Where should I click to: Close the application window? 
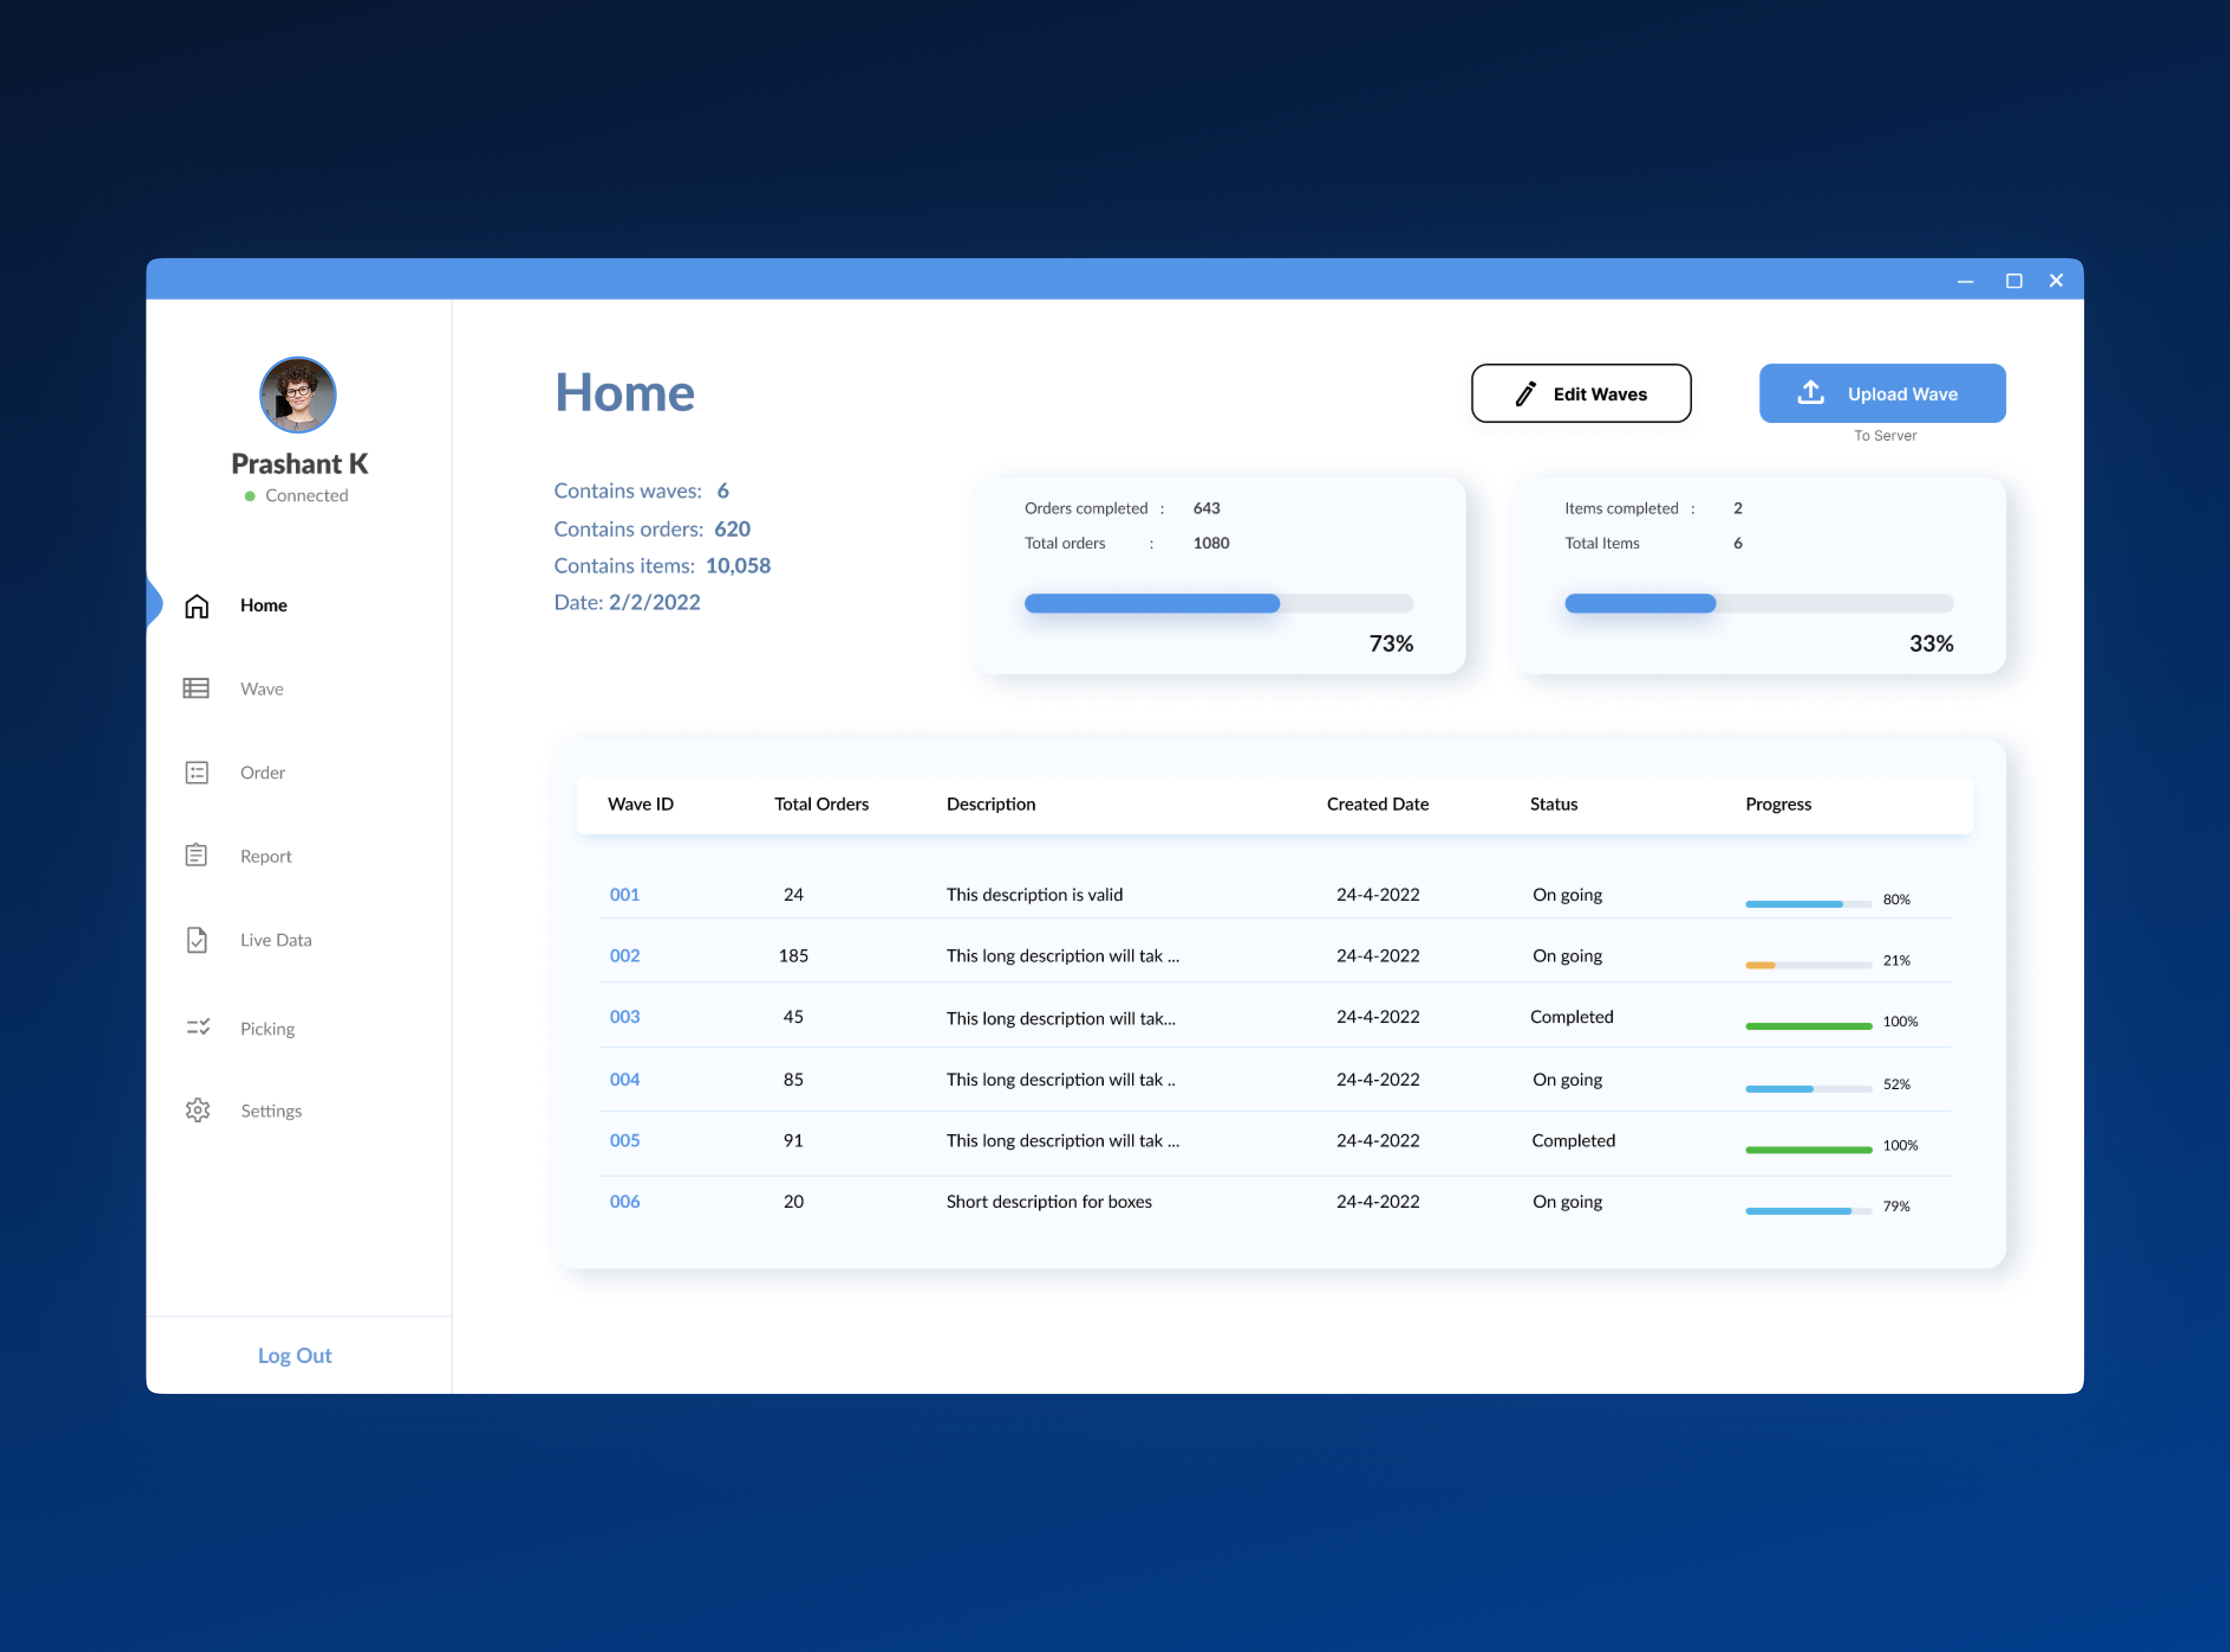2056,281
